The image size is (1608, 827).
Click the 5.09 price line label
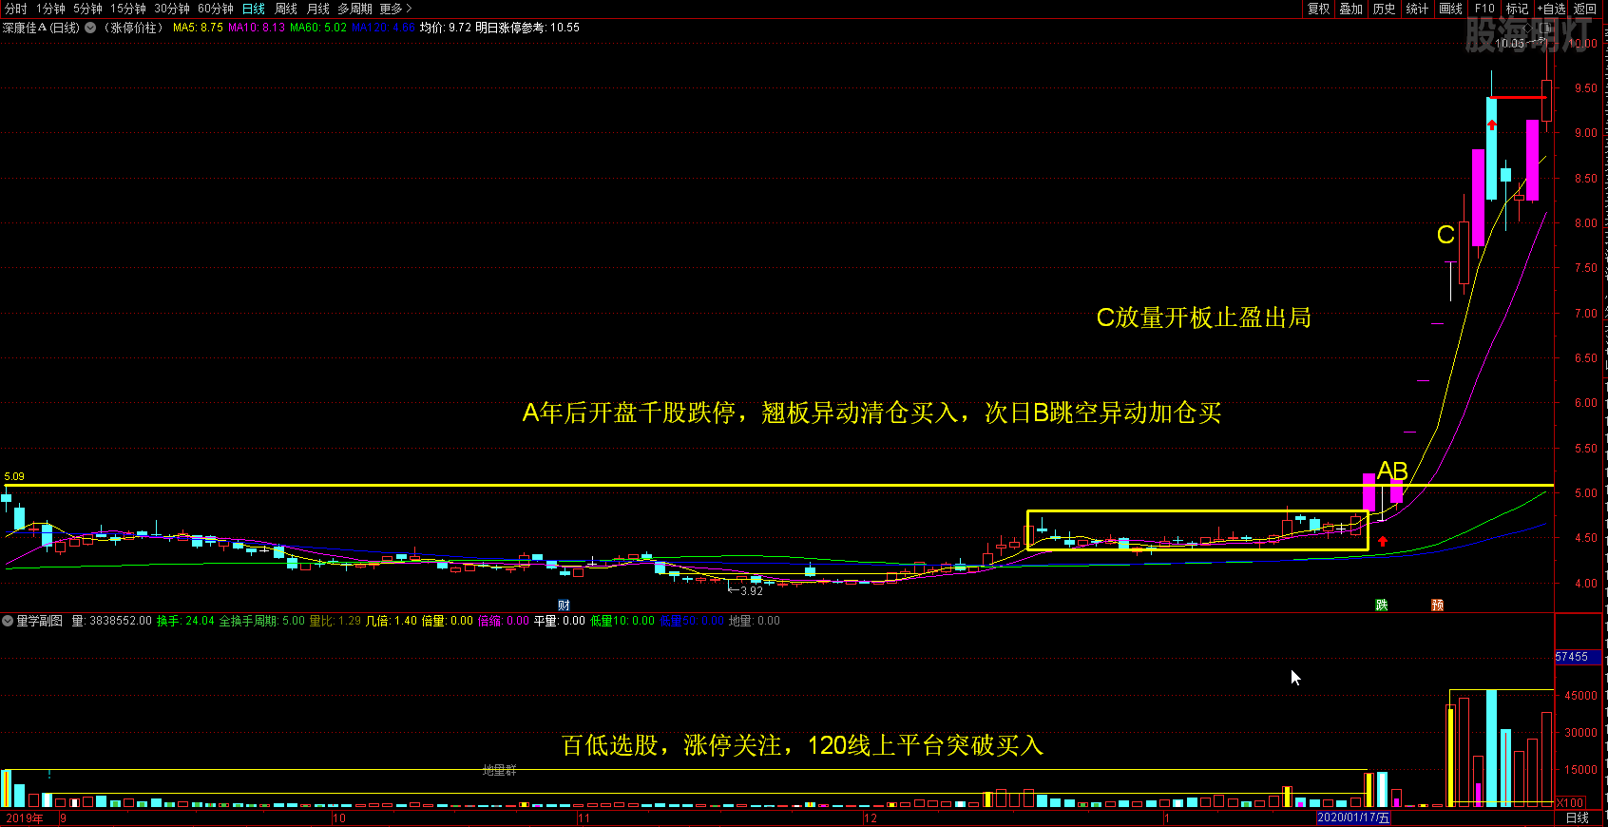pos(14,476)
